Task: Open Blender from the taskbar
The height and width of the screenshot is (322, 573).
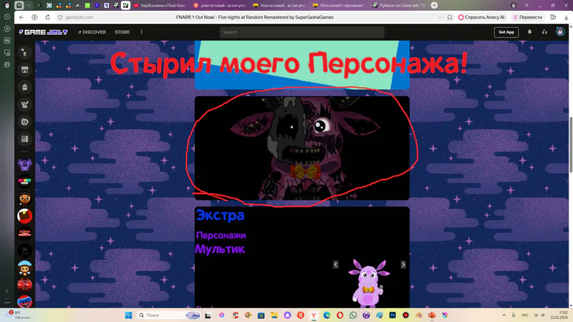Action: coord(419,315)
